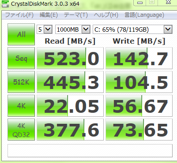The image size is (177, 163).
Task: Click the Seq read result 523.0
Action: 70,58
